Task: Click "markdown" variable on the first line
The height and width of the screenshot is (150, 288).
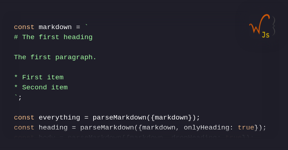Action: 55,27
